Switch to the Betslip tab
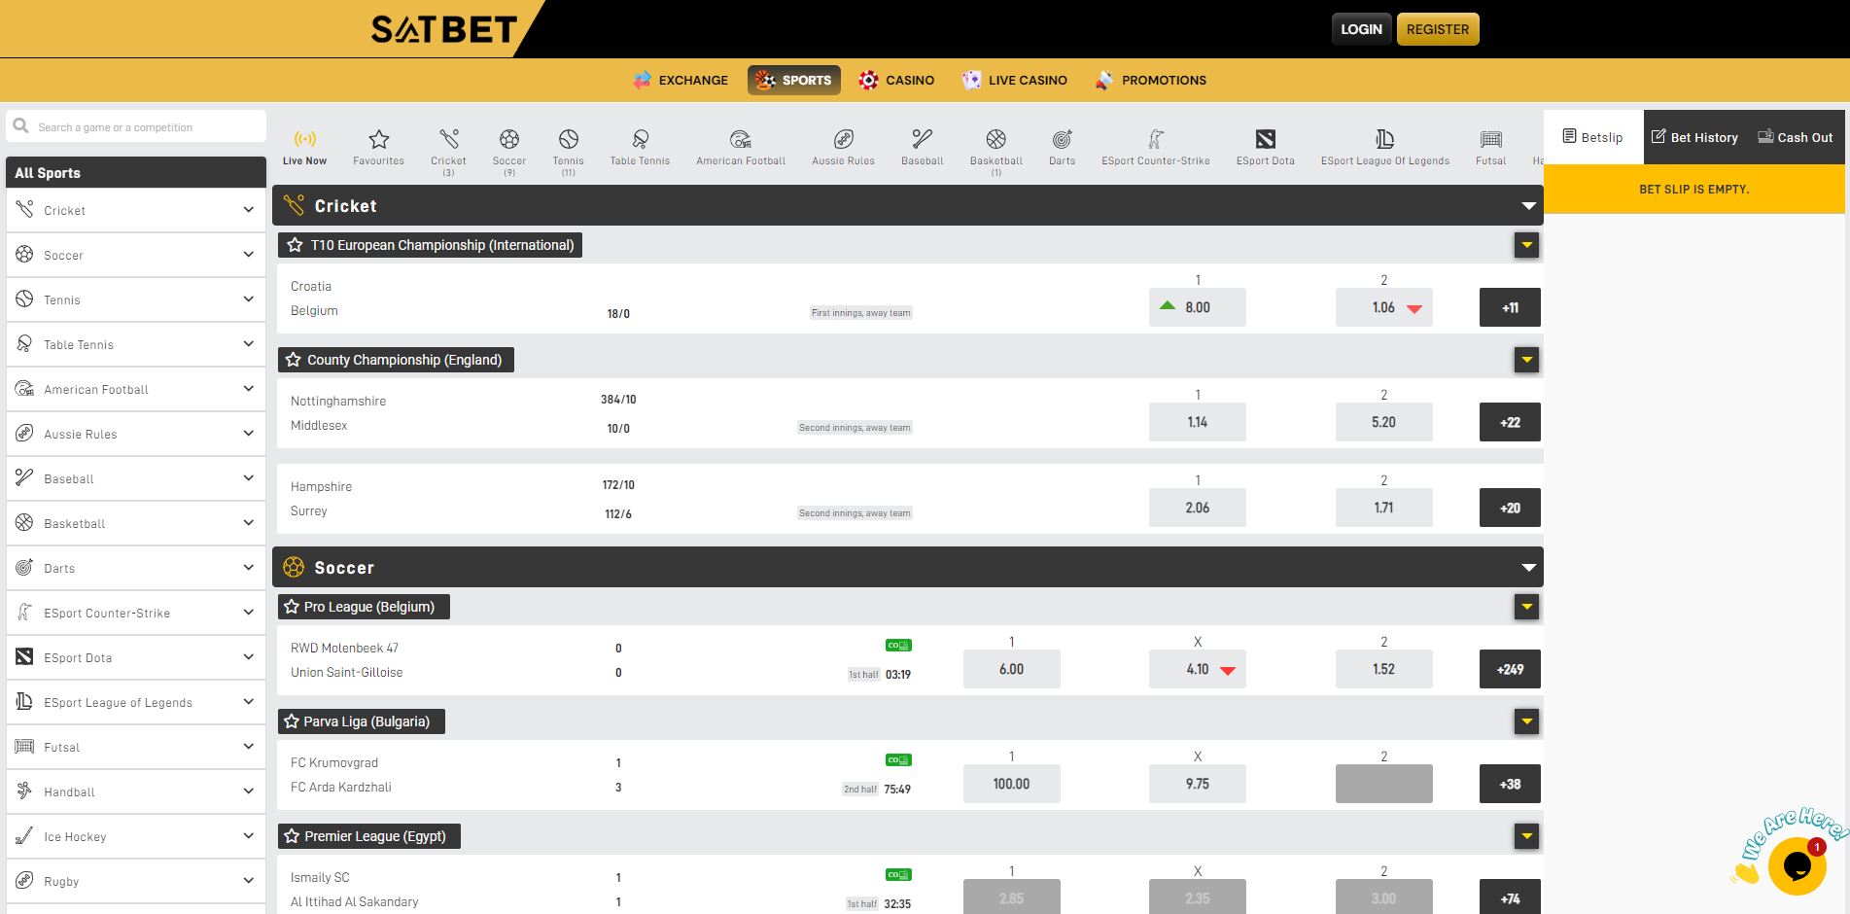Screen dimensions: 1850x914 point(1593,137)
